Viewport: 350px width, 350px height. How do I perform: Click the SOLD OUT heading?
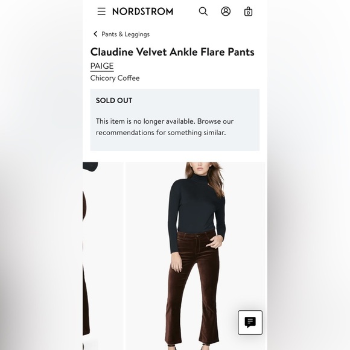pyautogui.click(x=114, y=100)
